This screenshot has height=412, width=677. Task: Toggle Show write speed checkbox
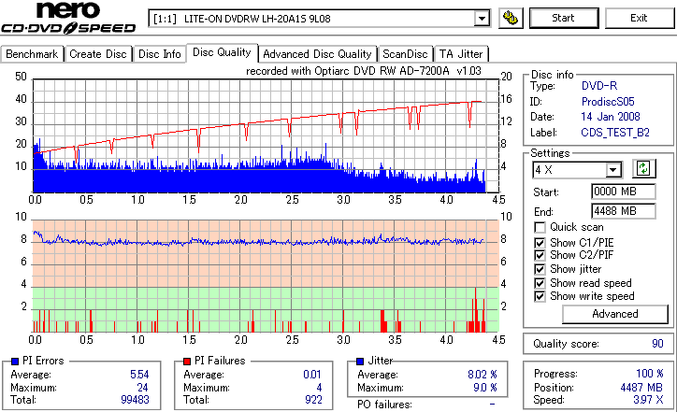pyautogui.click(x=540, y=296)
